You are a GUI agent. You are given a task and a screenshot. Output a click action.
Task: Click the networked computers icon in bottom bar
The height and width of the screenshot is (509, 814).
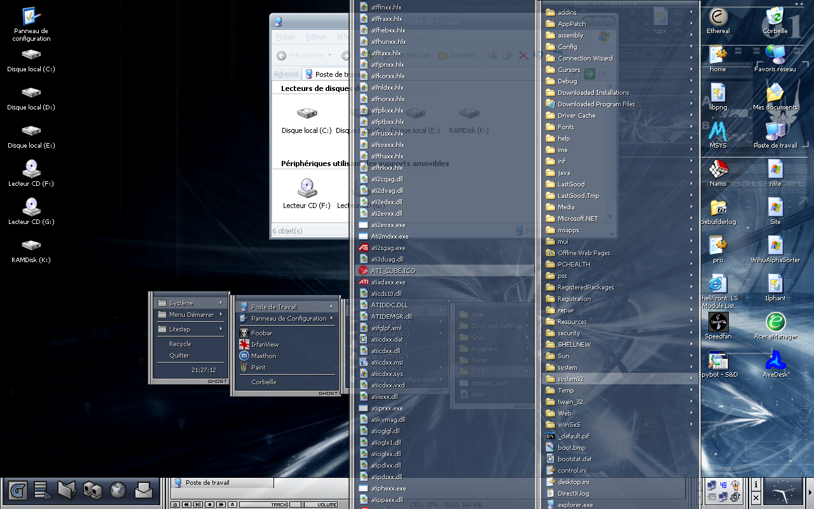93,490
